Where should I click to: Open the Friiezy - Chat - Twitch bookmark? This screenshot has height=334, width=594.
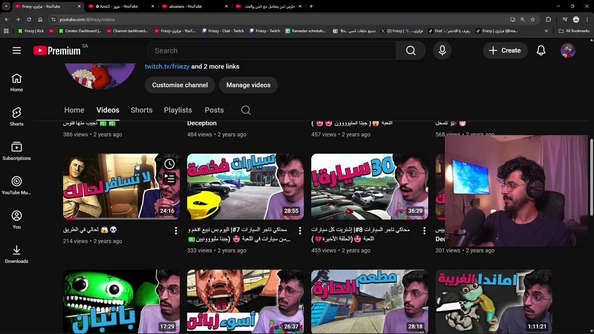[223, 31]
